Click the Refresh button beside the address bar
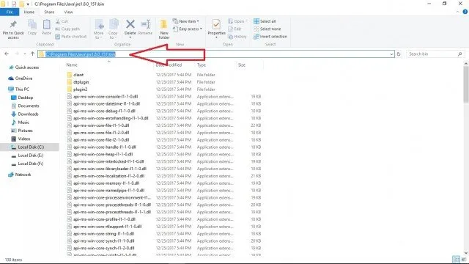Screen dimensions: 469x264 (x=399, y=54)
